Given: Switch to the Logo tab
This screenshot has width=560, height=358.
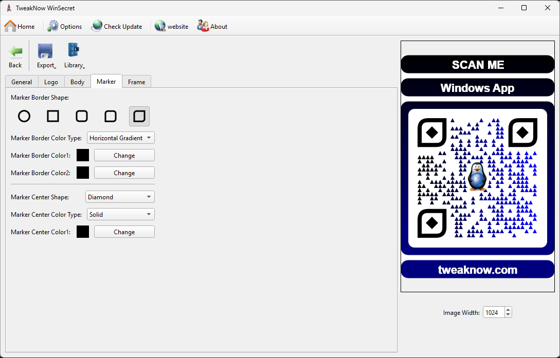Looking at the screenshot, I should pos(51,82).
